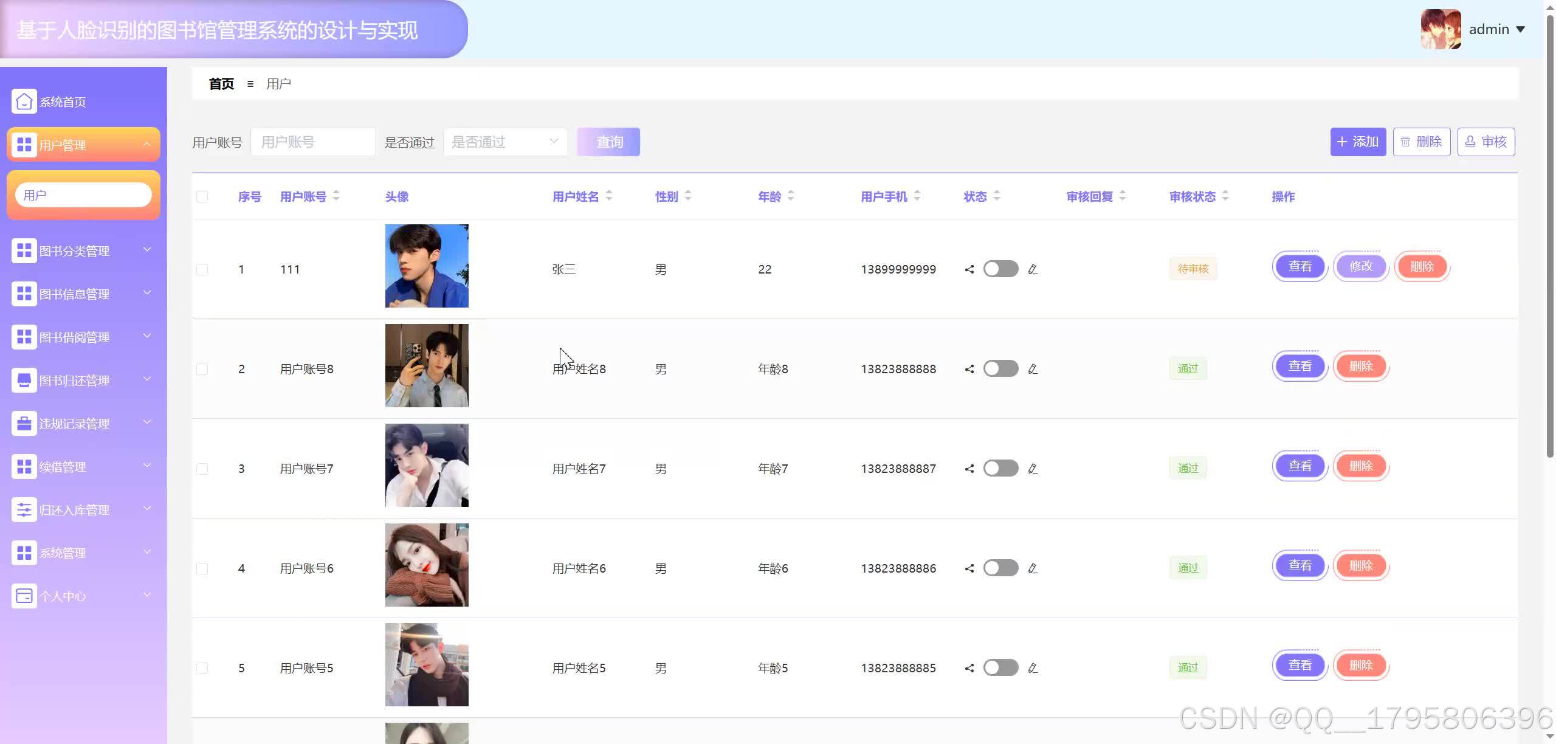
Task: Click the 违规记录管理 briefcase icon
Action: pyautogui.click(x=24, y=424)
